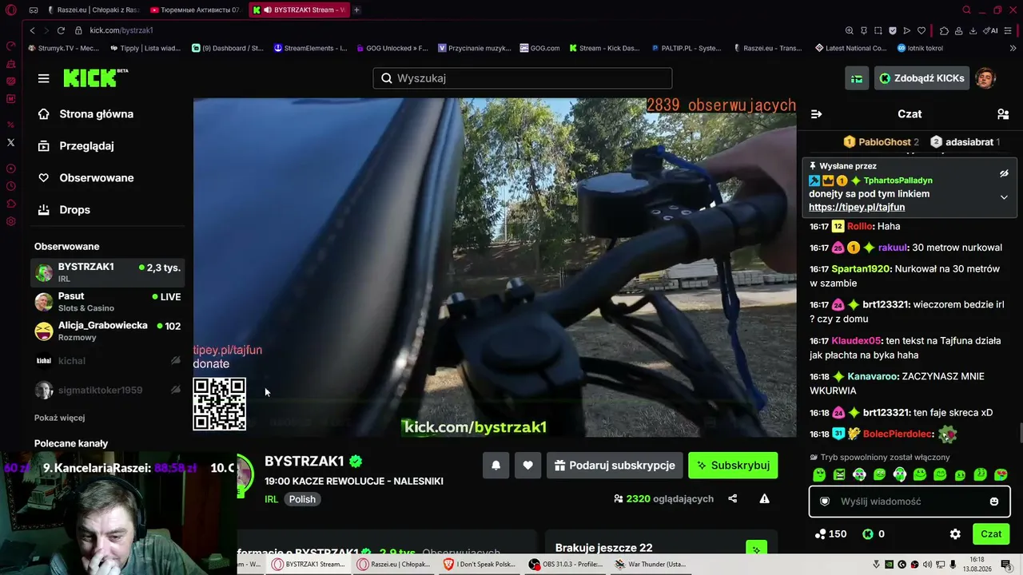Click the browser address bar kick.com/bystrzak1

[121, 30]
